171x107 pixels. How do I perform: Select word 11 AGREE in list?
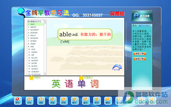35,52
